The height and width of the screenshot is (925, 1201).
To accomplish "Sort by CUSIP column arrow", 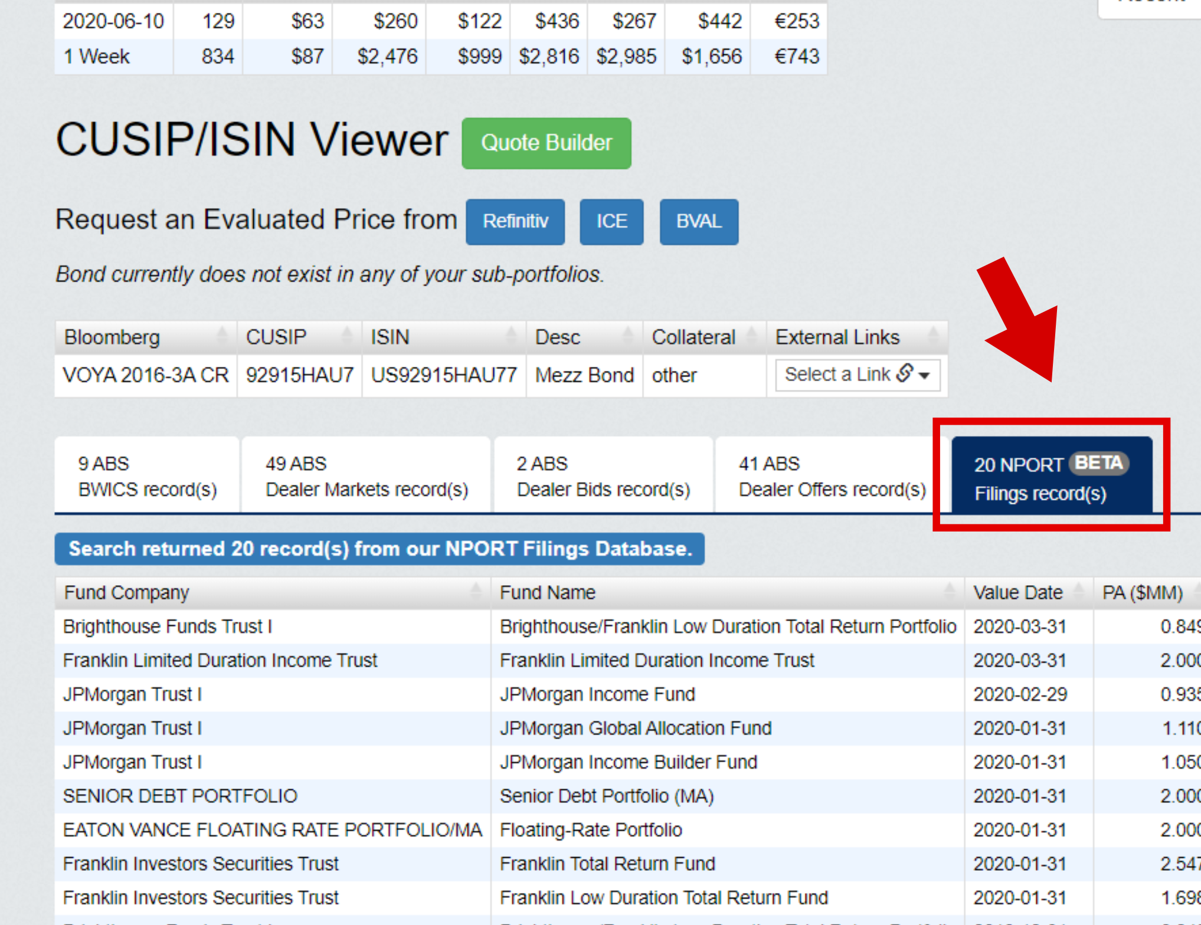I will pos(347,336).
